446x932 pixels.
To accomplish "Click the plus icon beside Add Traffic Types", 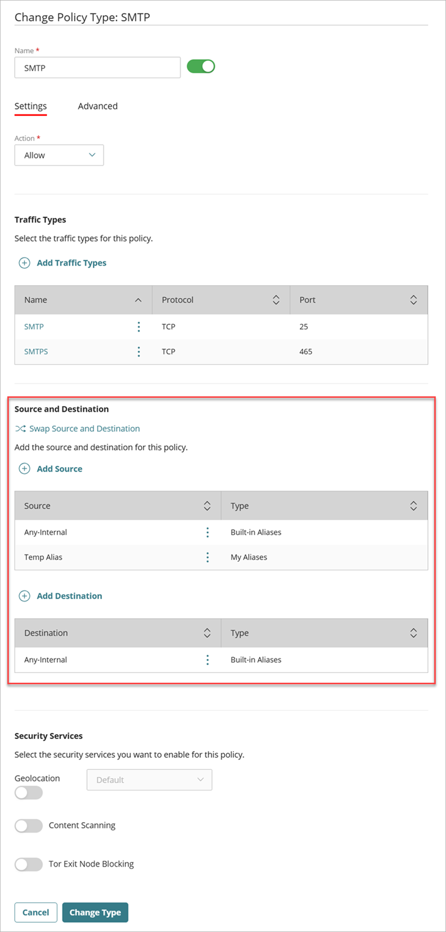I will point(24,263).
